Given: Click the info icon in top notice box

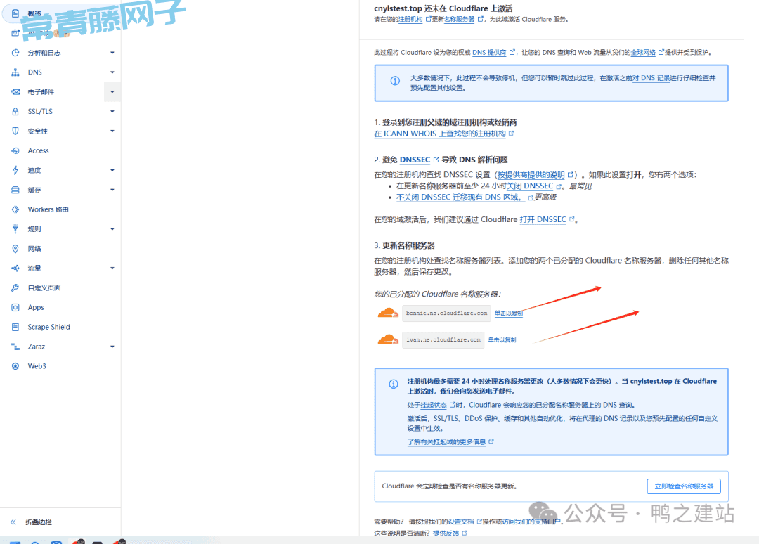Looking at the screenshot, I should click(x=395, y=81).
